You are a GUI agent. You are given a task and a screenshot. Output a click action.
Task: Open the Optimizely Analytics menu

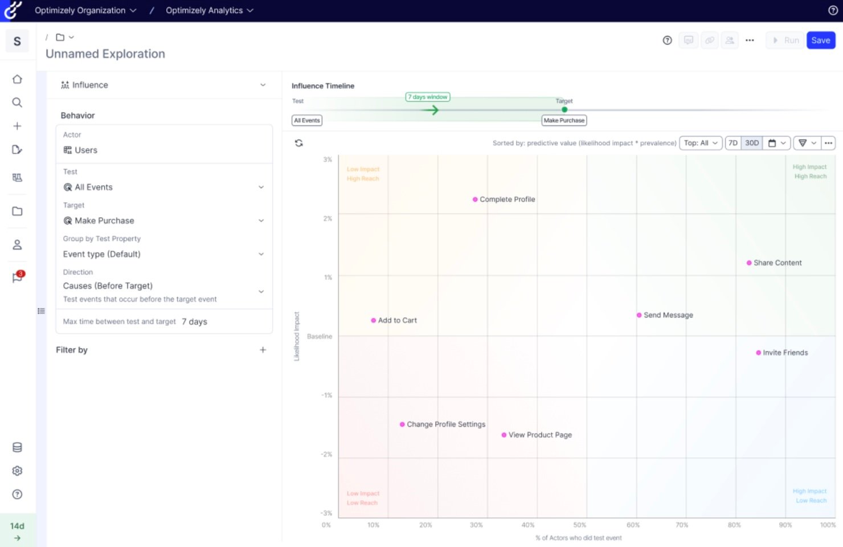click(209, 10)
